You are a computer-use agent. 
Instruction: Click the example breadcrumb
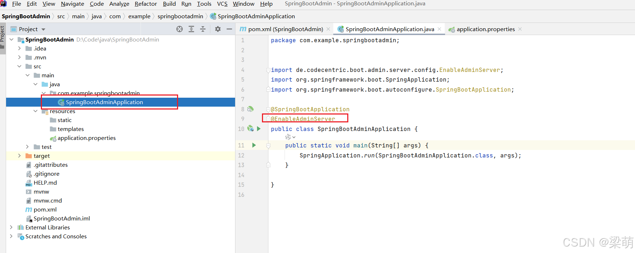[x=139, y=16]
